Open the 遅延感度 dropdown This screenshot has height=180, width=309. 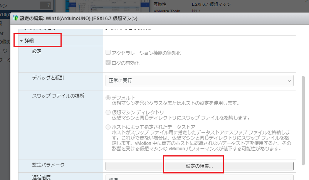[x=199, y=178]
